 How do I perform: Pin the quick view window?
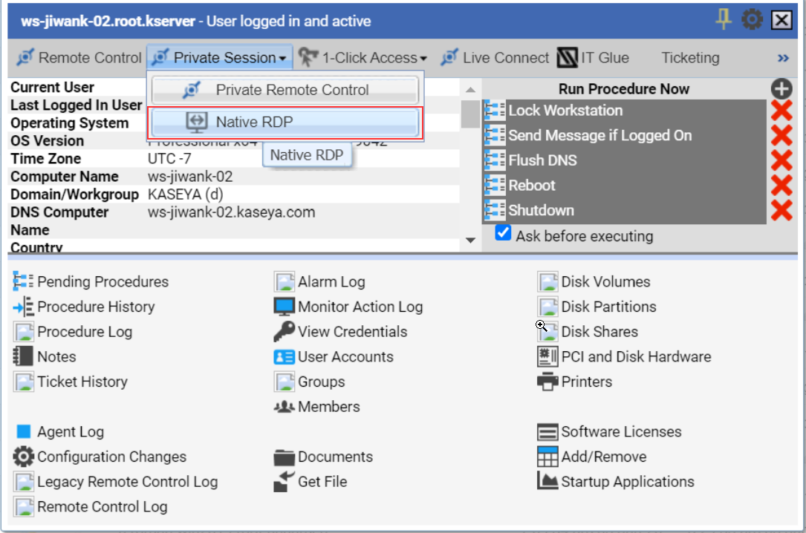tap(724, 19)
